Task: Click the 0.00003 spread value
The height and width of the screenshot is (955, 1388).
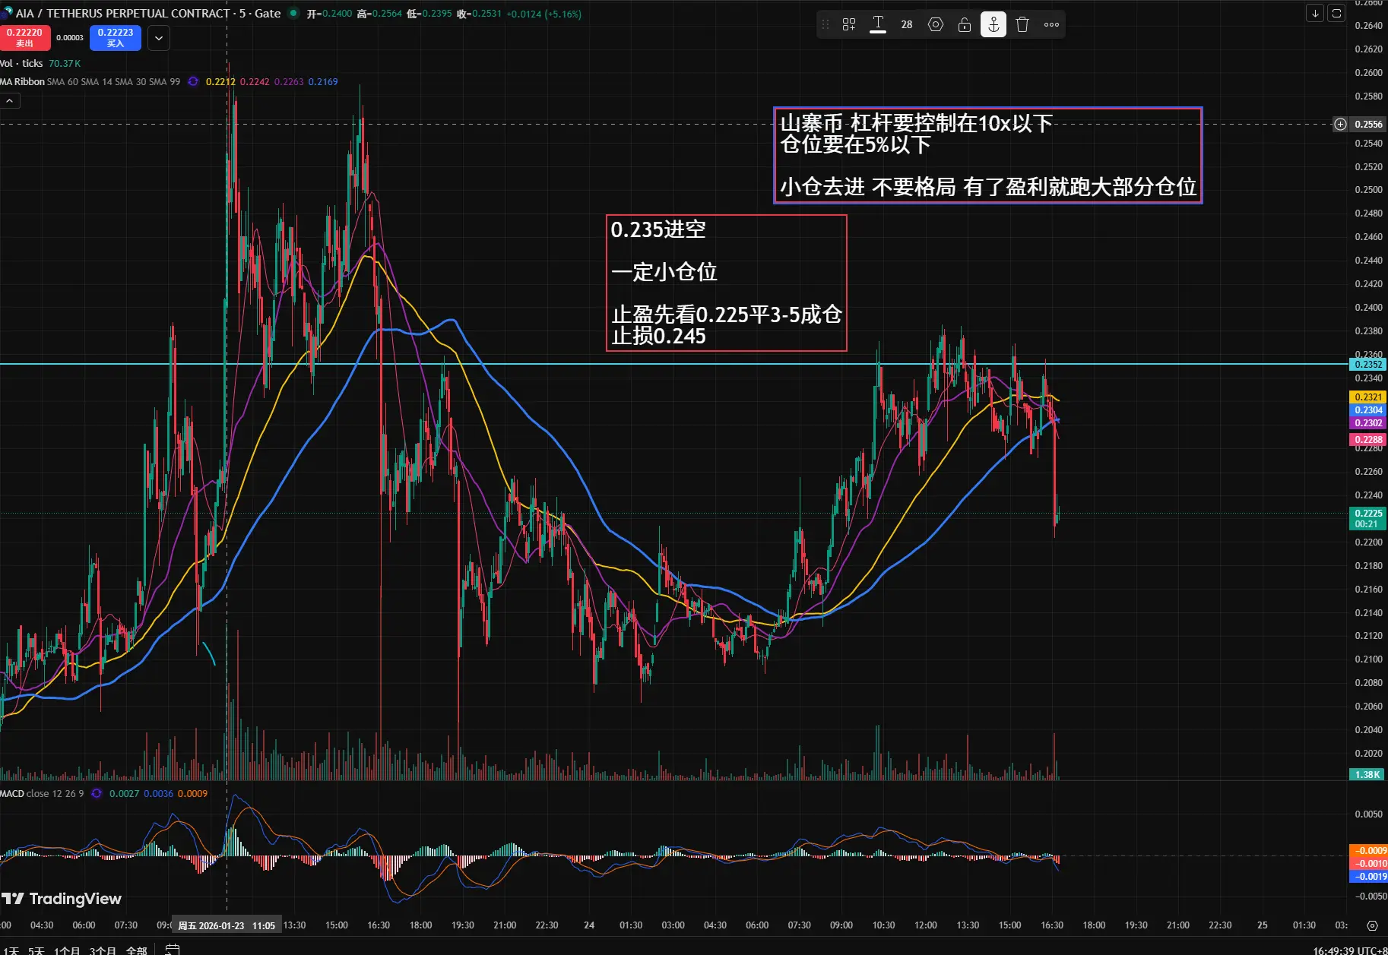Action: pyautogui.click(x=70, y=37)
